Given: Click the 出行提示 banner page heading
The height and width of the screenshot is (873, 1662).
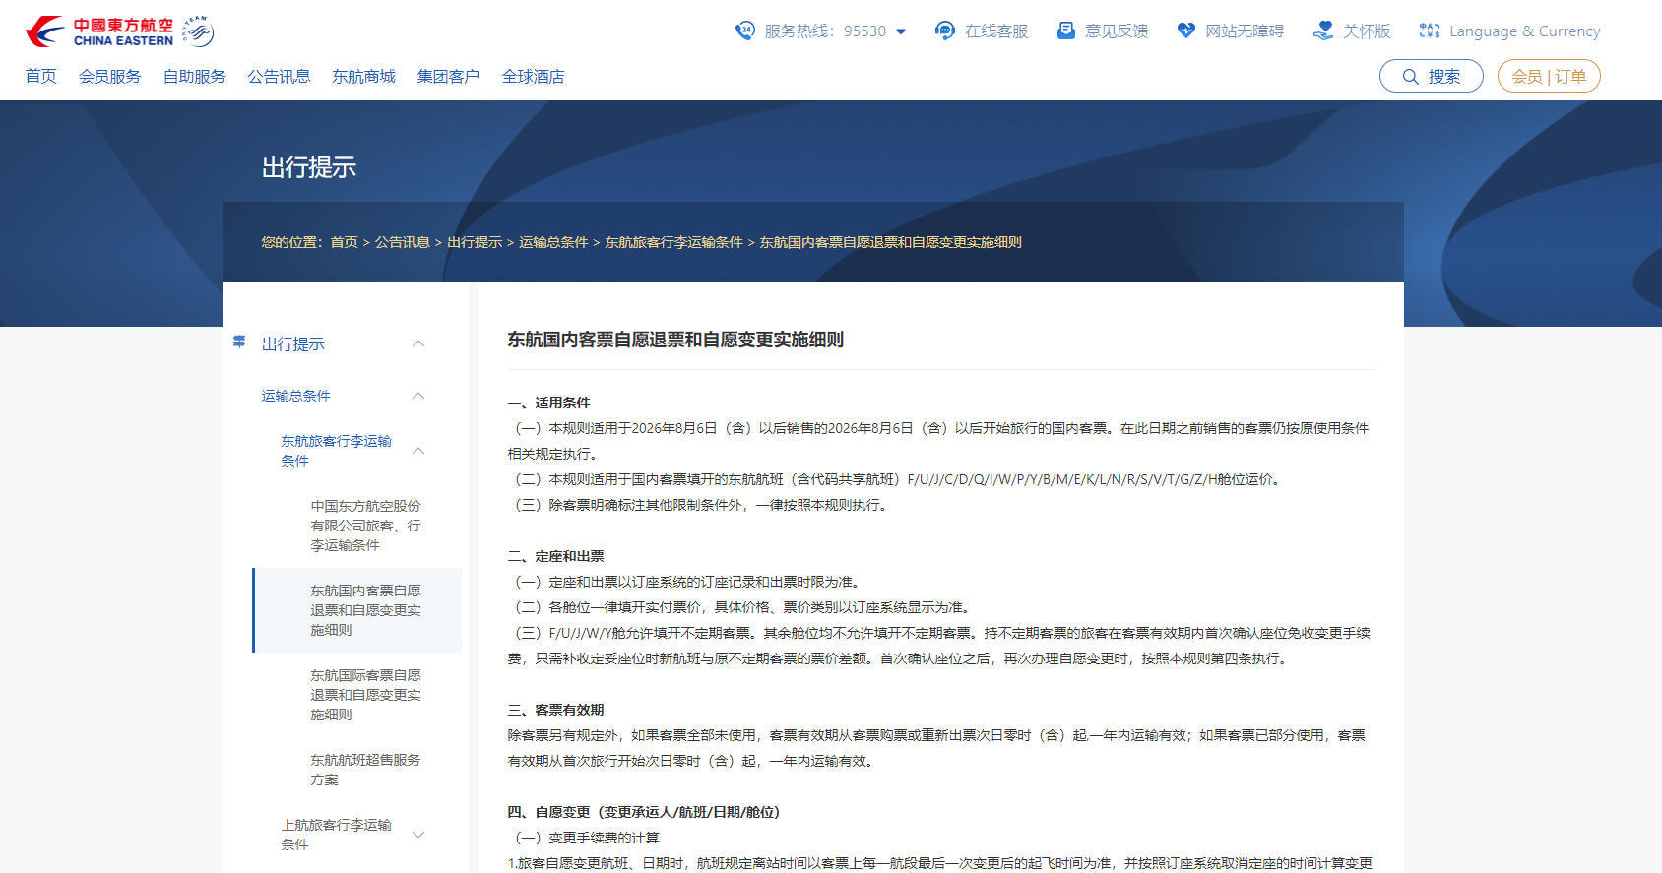Looking at the screenshot, I should (309, 167).
